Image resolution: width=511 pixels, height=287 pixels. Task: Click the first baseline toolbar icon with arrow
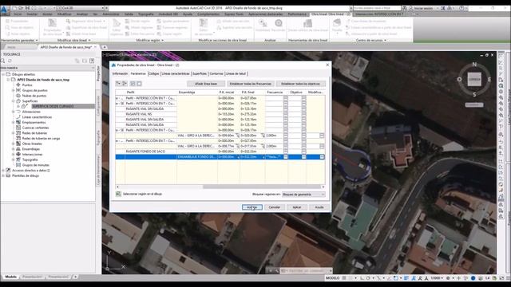[x=118, y=84]
